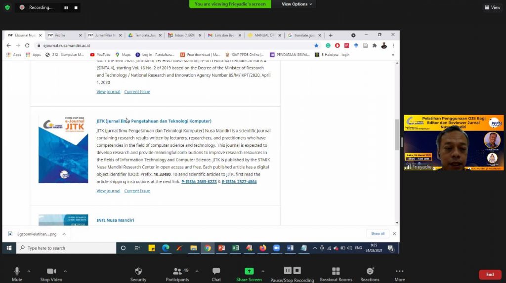Click the JITK journal title link

154,121
